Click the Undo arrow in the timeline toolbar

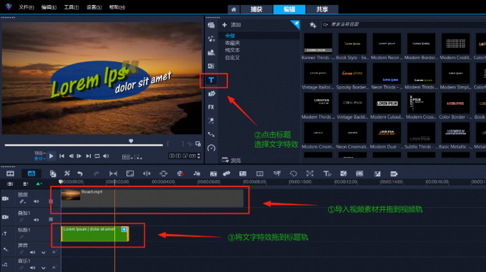pos(80,173)
